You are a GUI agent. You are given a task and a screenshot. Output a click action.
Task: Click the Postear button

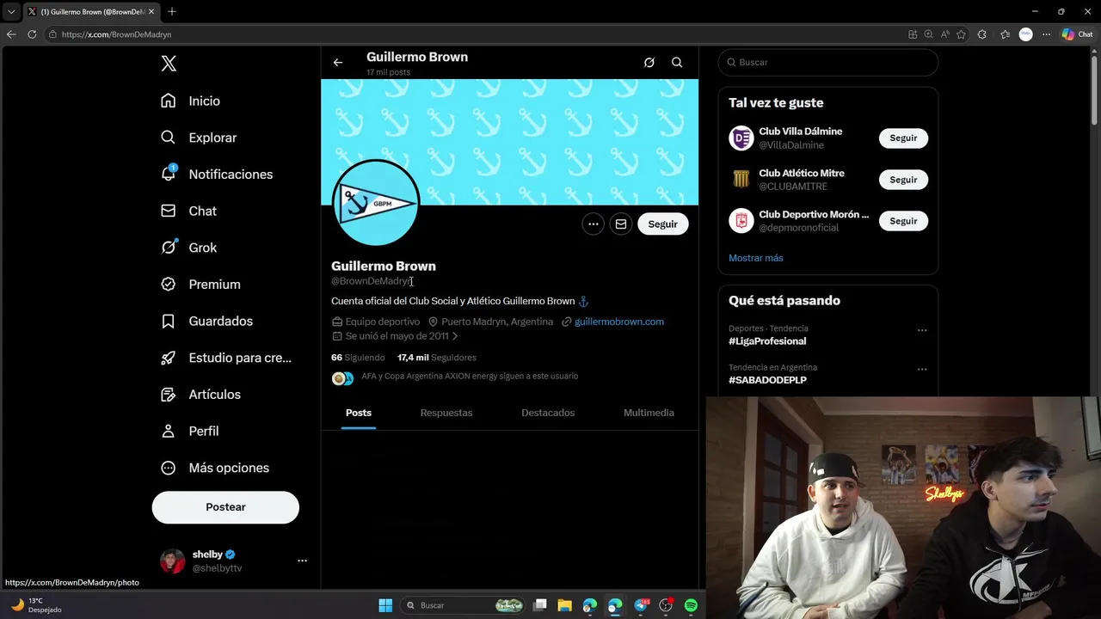225,507
